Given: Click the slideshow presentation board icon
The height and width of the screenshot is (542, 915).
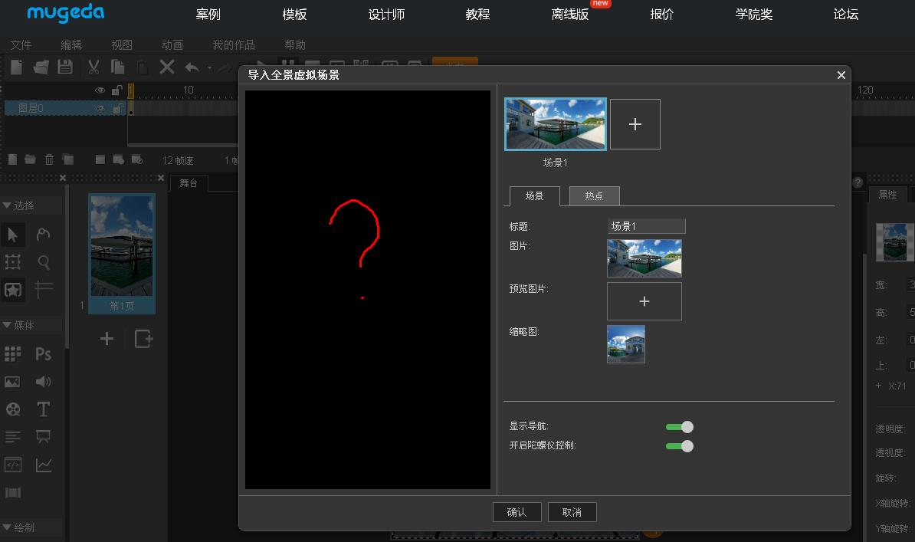Looking at the screenshot, I should (43, 437).
